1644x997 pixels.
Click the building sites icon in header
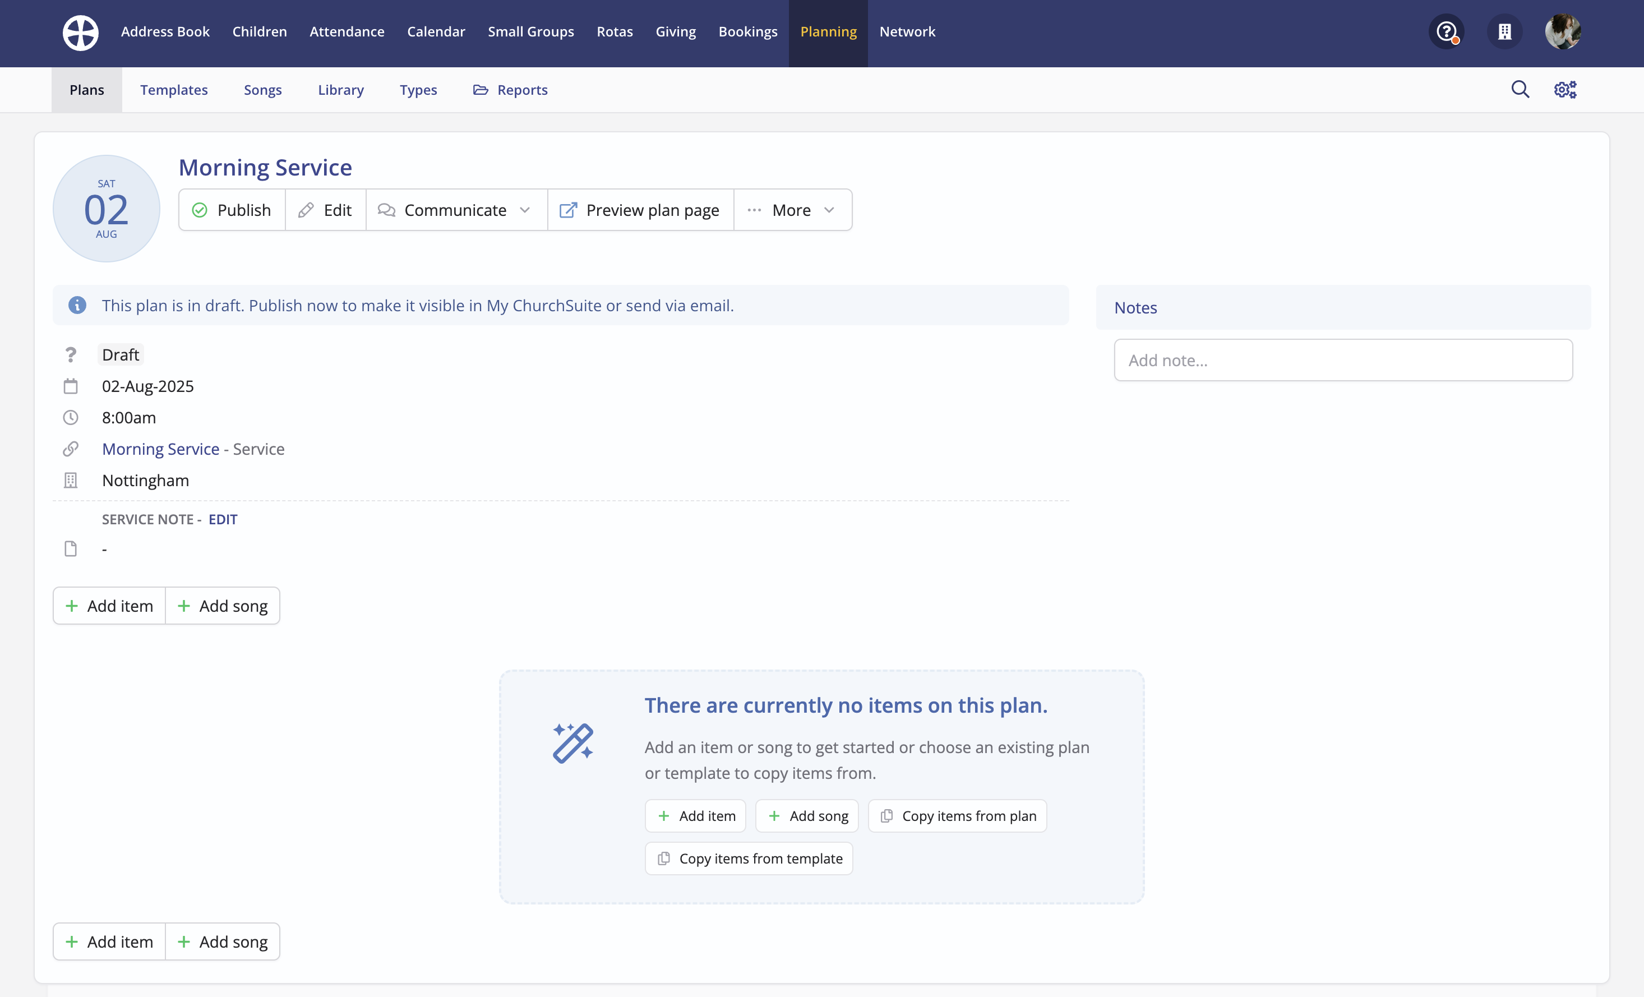click(1504, 31)
